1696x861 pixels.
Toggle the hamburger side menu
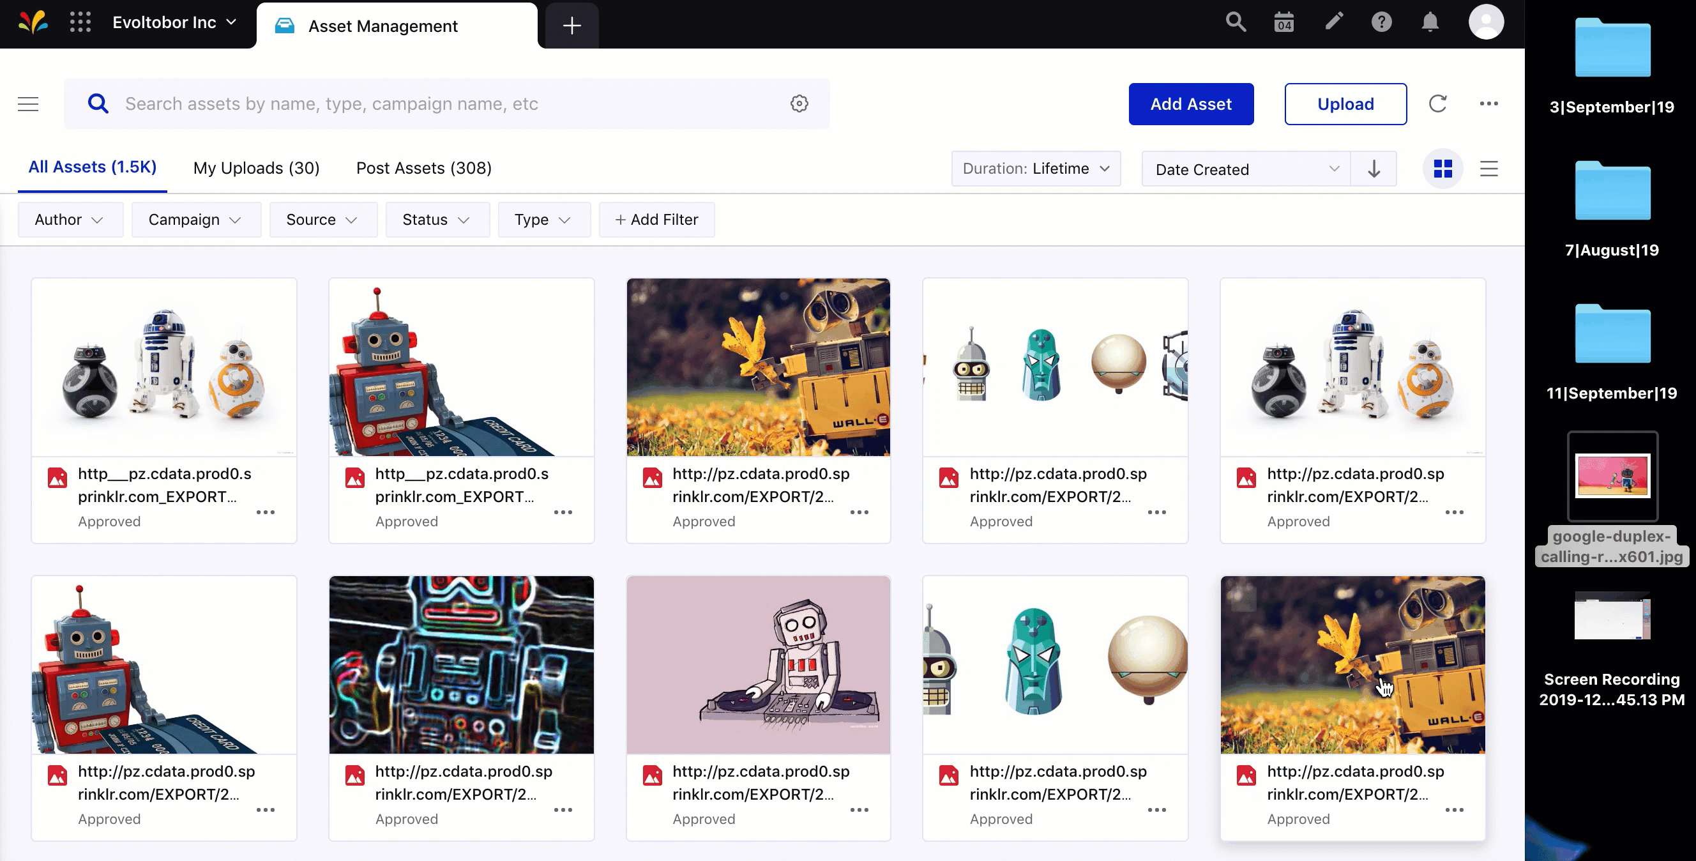(27, 104)
